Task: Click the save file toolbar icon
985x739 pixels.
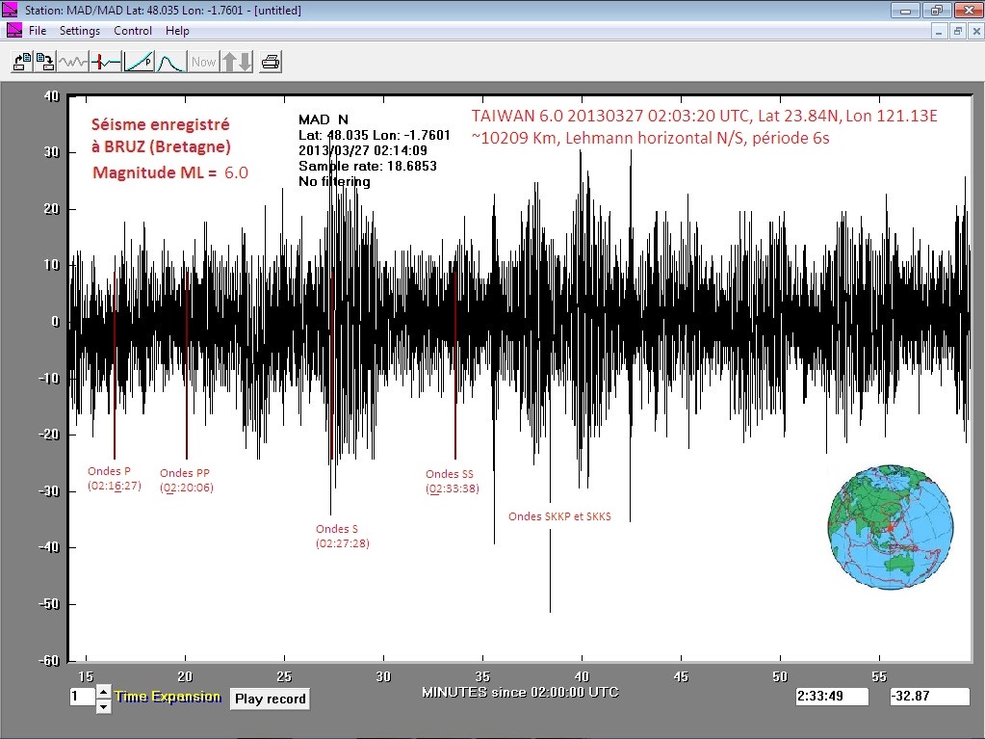Action: 45,63
